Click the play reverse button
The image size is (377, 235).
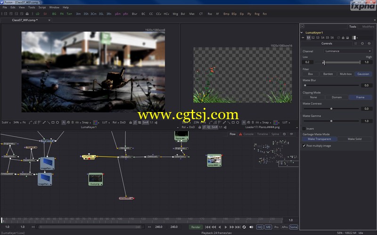point(219,227)
